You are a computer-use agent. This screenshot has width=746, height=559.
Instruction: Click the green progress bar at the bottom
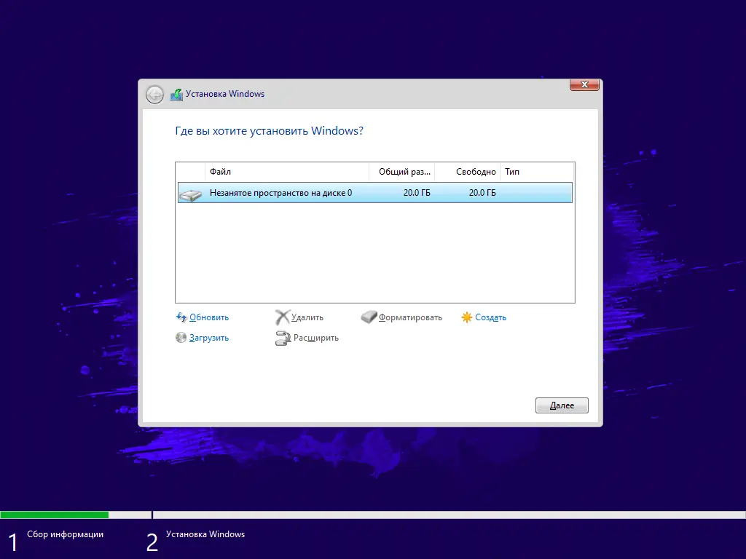55,515
